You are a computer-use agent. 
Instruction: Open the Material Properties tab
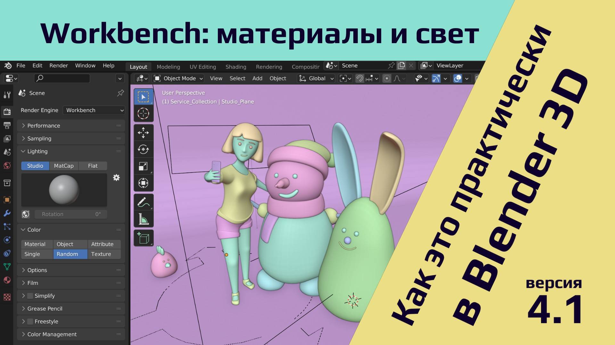click(7, 280)
